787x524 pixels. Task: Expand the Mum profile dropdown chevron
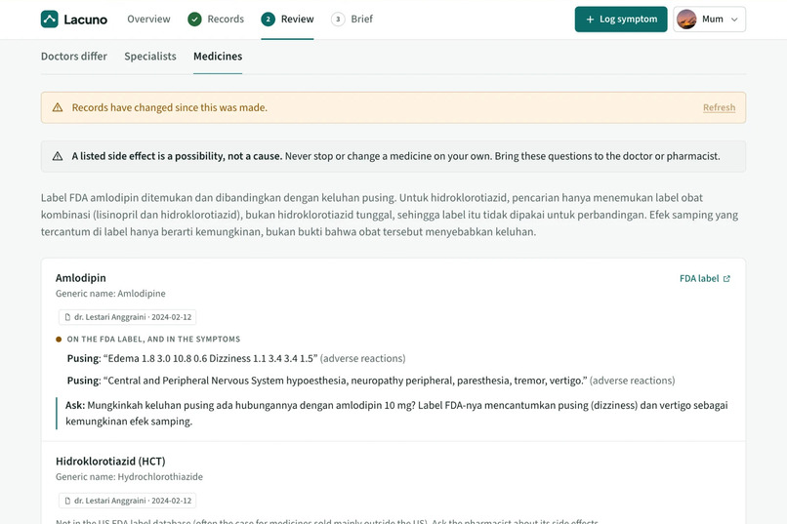pos(734,20)
